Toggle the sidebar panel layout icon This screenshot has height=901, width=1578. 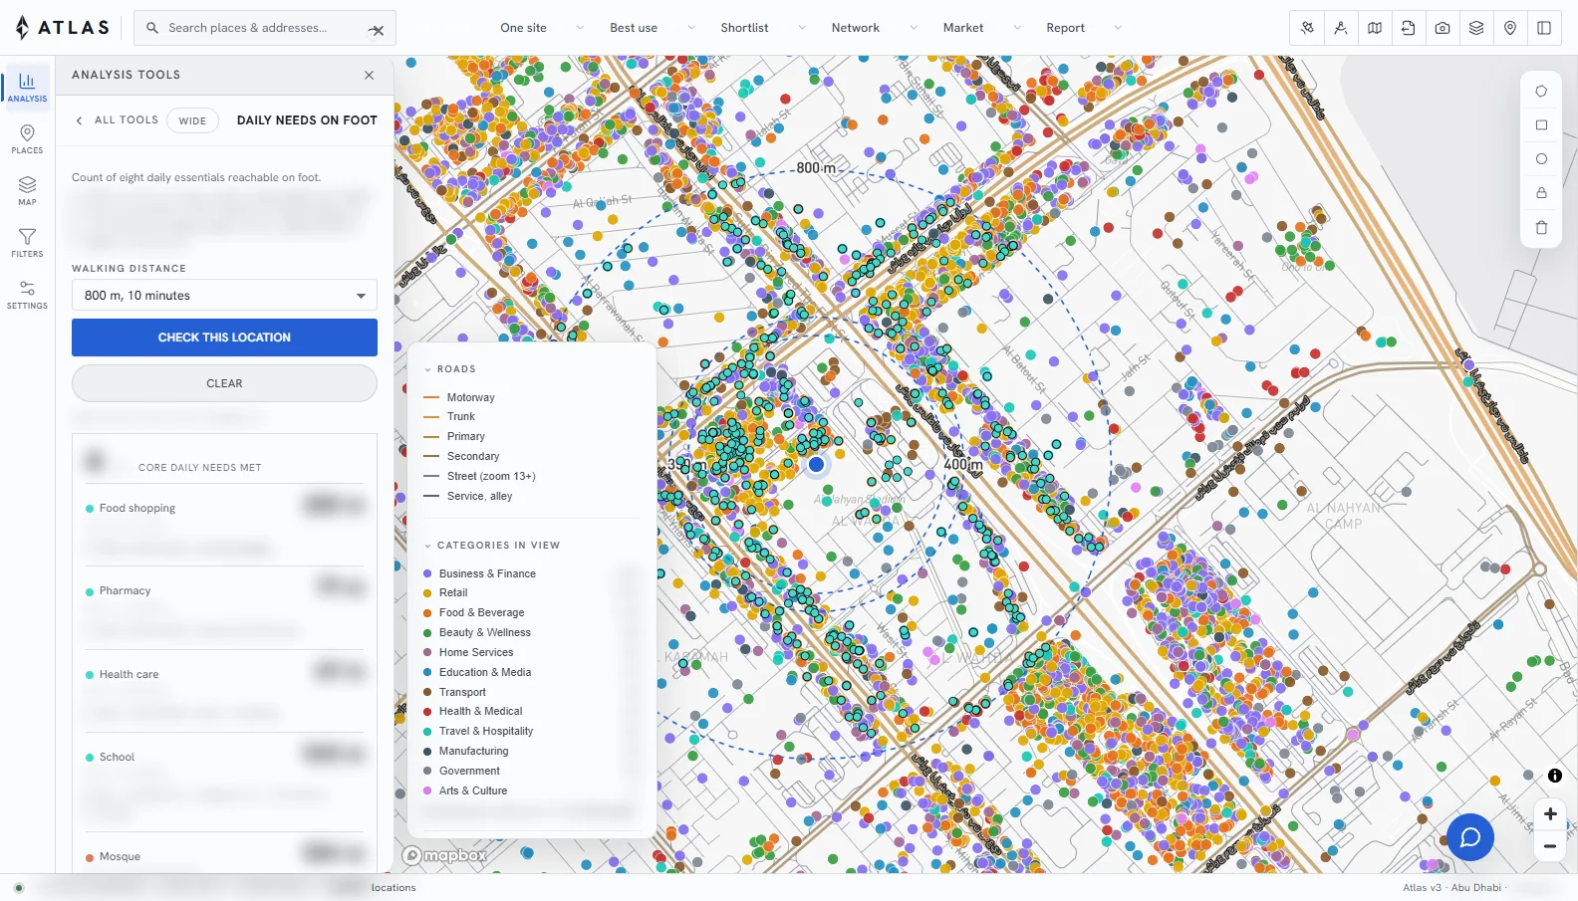pyautogui.click(x=1544, y=28)
